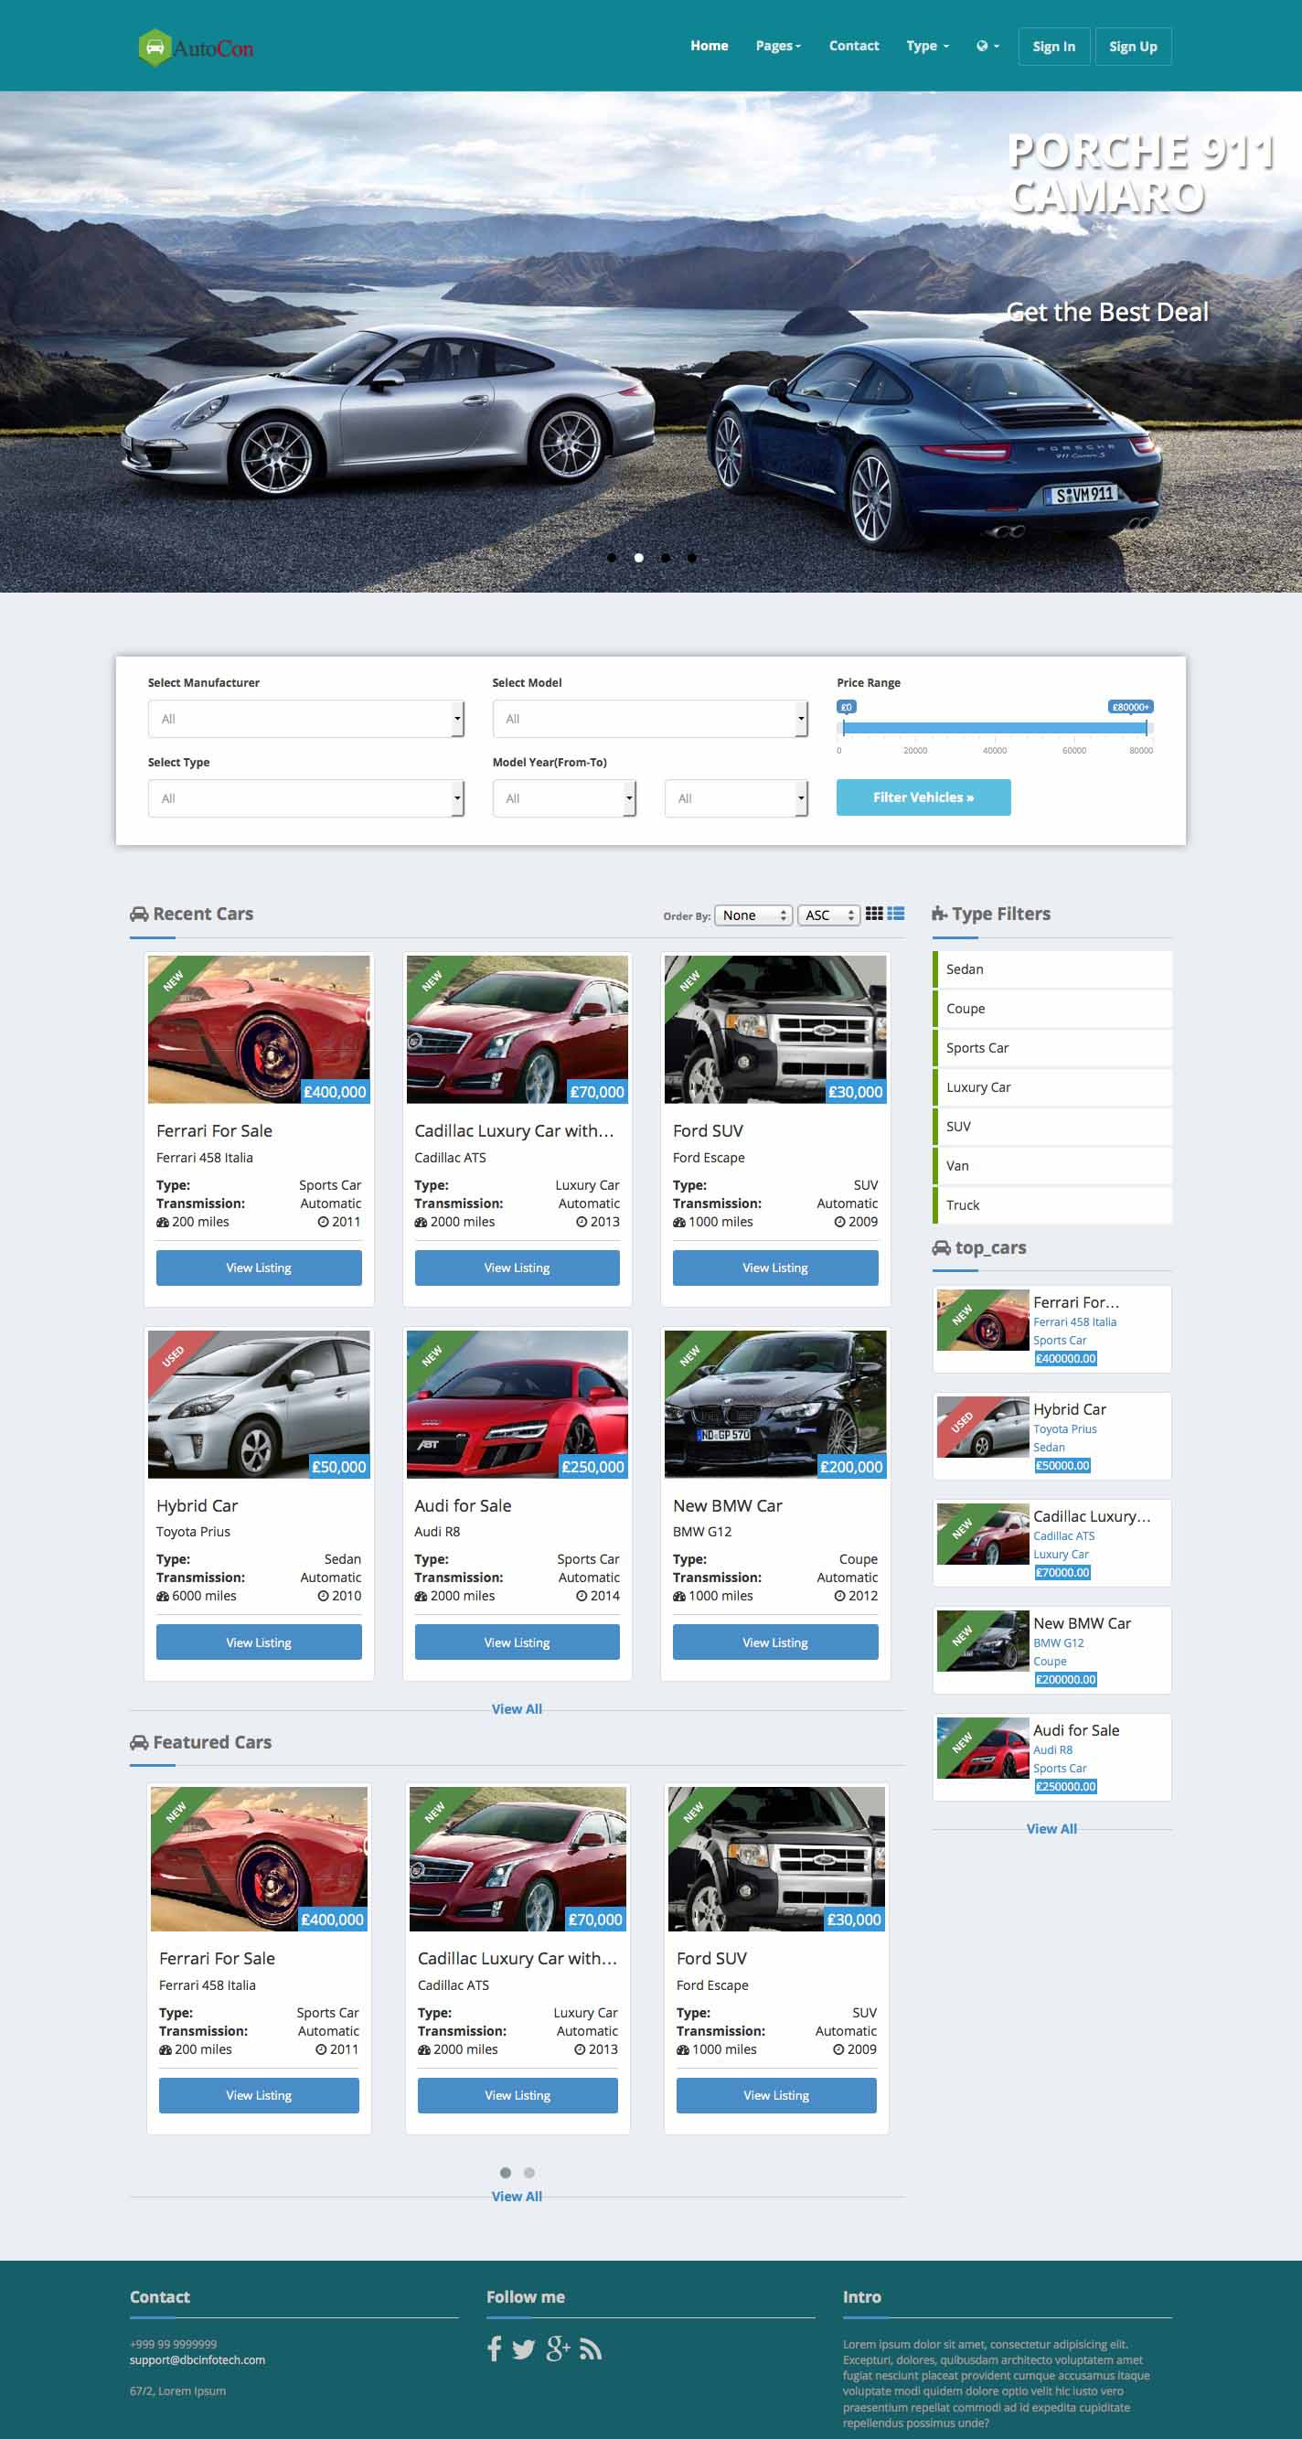Open the Contact page
The width and height of the screenshot is (1302, 2439).
854,46
